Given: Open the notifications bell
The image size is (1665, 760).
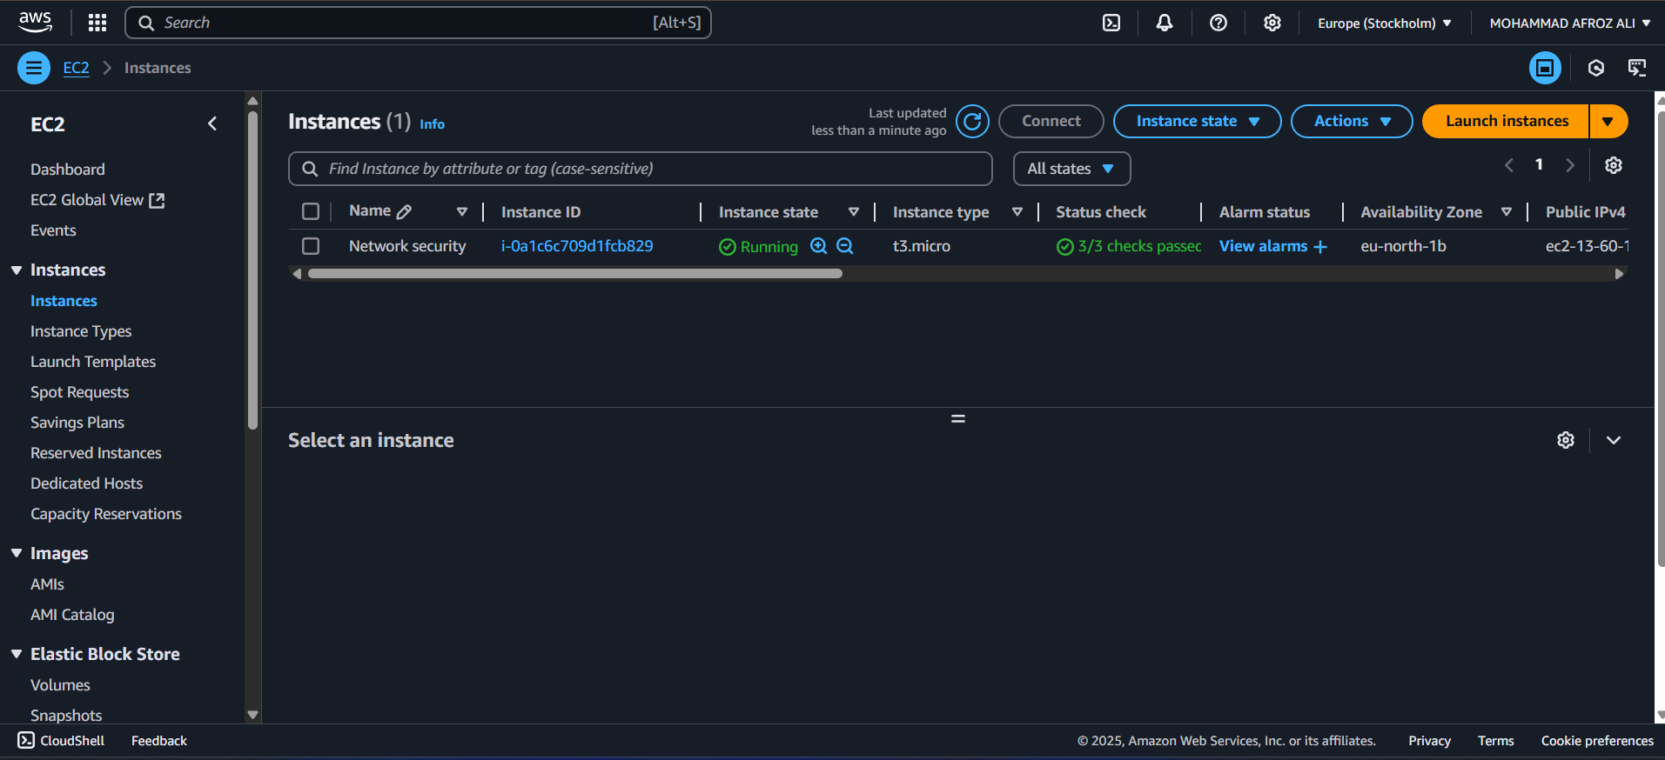Looking at the screenshot, I should (x=1165, y=23).
